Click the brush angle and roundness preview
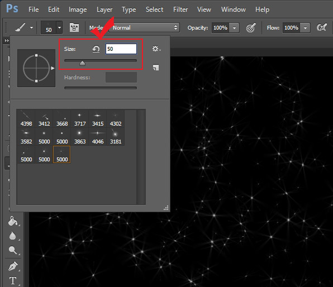The image size is (333, 287). 36,68
